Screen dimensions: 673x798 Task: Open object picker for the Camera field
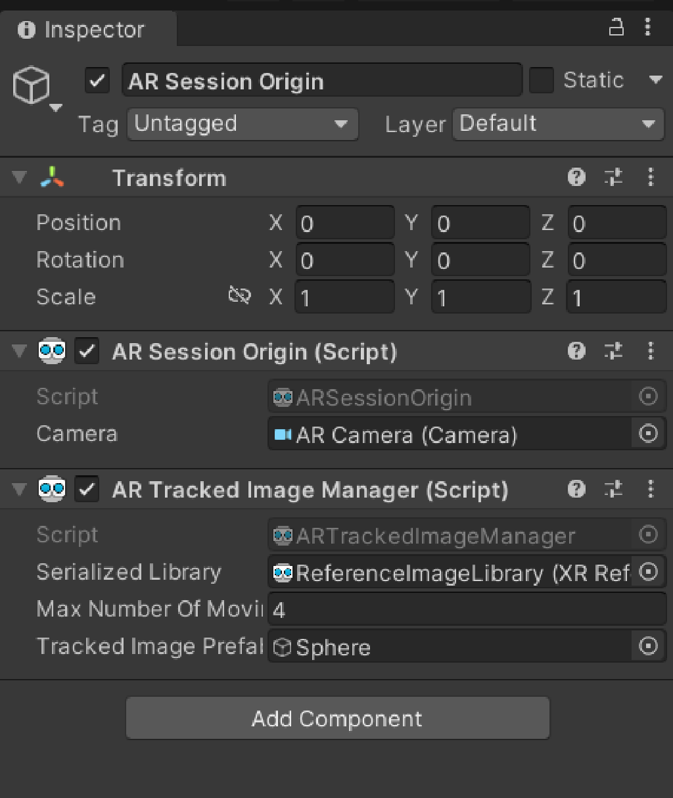[647, 434]
